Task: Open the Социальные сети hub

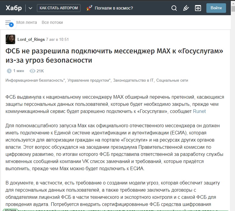Action: pyautogui.click(x=172, y=80)
